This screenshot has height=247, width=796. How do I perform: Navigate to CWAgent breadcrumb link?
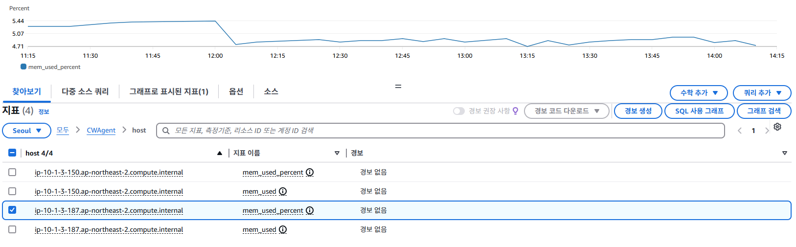pos(101,130)
